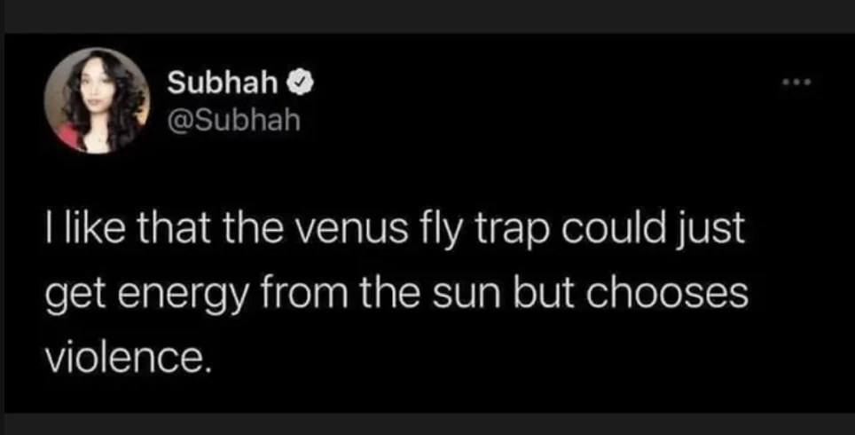855x435 pixels.
Task: Click the verified checkmark badge
Action: click(301, 83)
